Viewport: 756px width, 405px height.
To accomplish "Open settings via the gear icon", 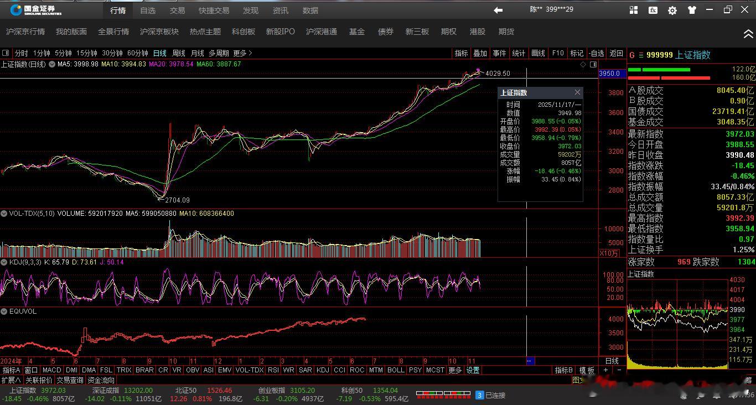I will tap(672, 10).
